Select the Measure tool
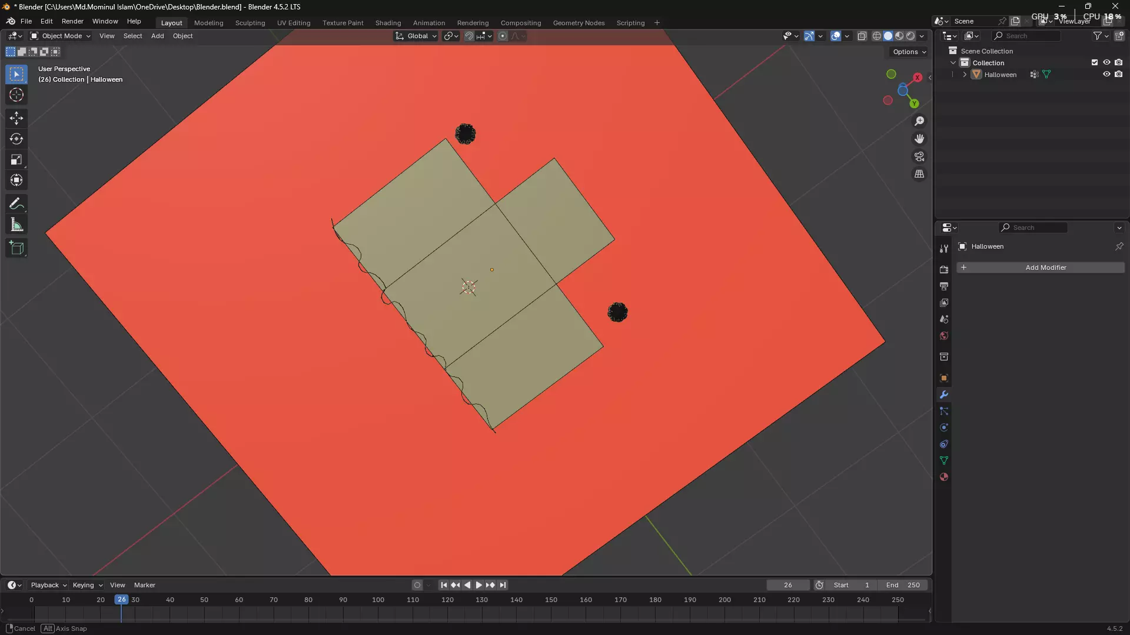This screenshot has height=635, width=1130. [x=16, y=225]
